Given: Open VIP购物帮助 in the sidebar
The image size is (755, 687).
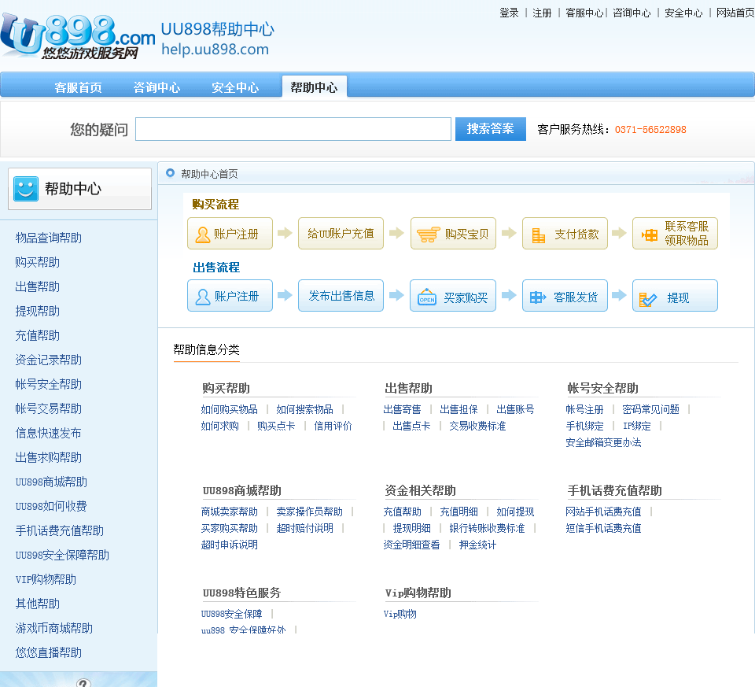Looking at the screenshot, I should point(46,579).
